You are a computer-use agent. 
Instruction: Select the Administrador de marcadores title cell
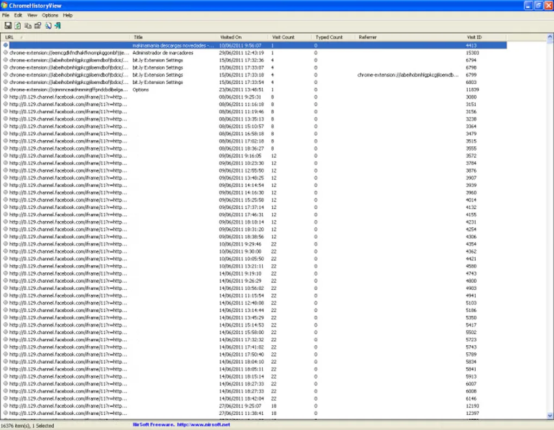point(163,53)
